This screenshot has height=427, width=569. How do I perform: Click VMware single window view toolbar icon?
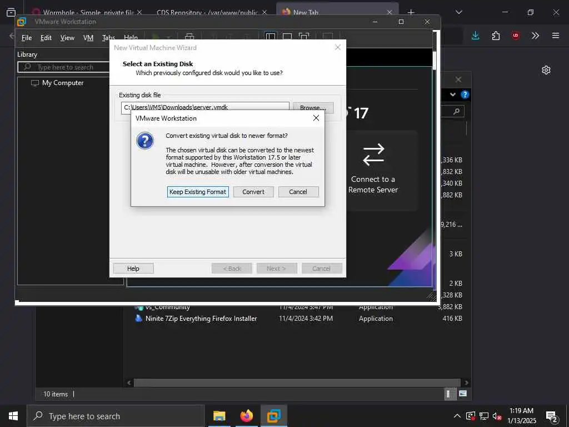pos(287,36)
